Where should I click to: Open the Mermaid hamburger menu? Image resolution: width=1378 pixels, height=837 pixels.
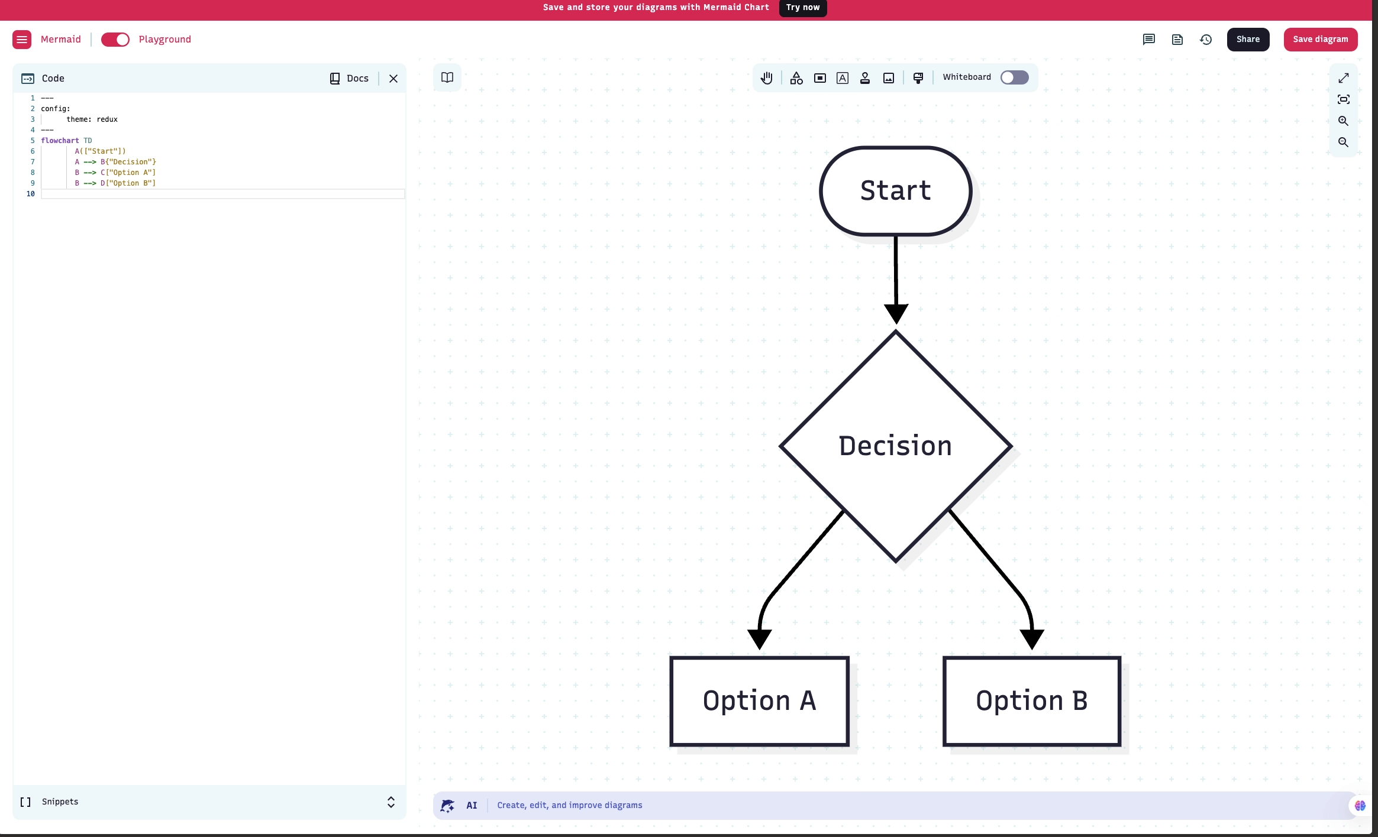22,40
